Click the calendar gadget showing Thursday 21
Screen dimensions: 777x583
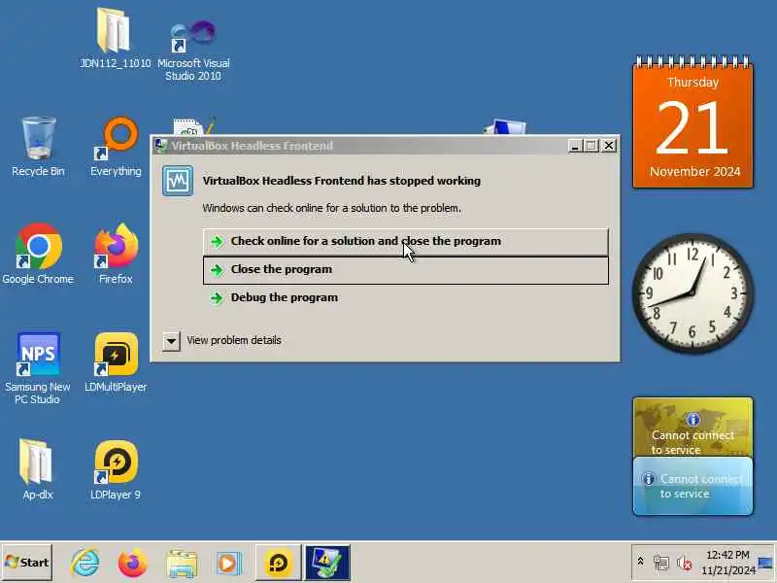coord(693,122)
